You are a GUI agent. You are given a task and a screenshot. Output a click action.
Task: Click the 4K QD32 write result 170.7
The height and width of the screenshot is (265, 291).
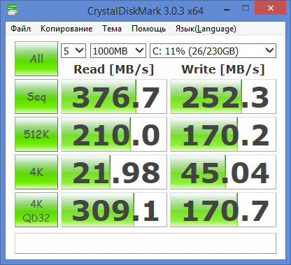[x=223, y=210]
